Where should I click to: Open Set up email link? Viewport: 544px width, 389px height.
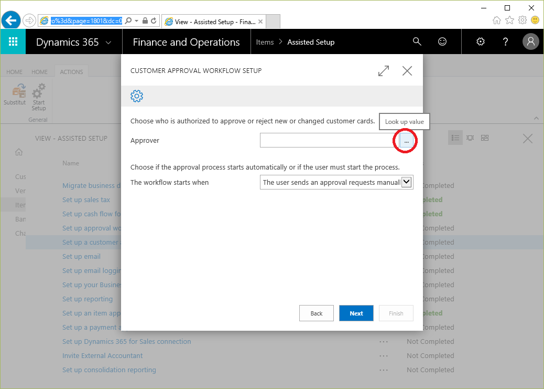[82, 256]
